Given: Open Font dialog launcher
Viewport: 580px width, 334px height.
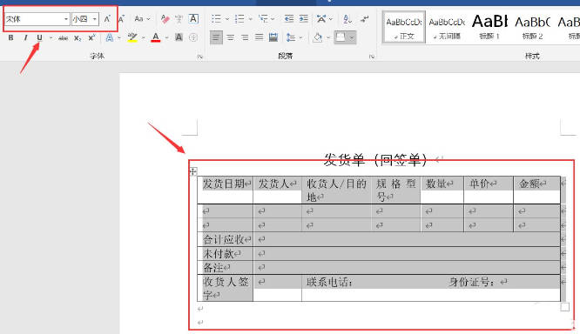Looking at the screenshot, I should click(x=200, y=57).
